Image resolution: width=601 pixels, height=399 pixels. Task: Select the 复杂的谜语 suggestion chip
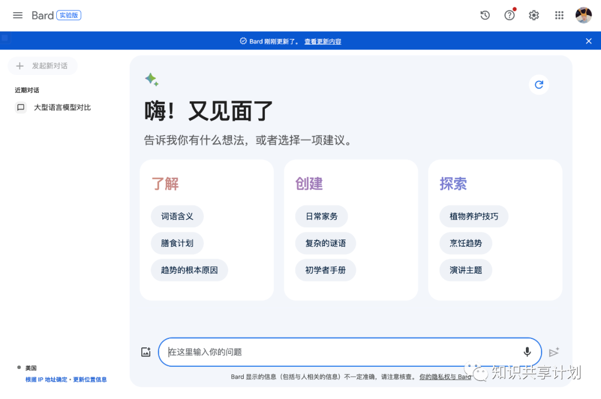[x=325, y=243]
